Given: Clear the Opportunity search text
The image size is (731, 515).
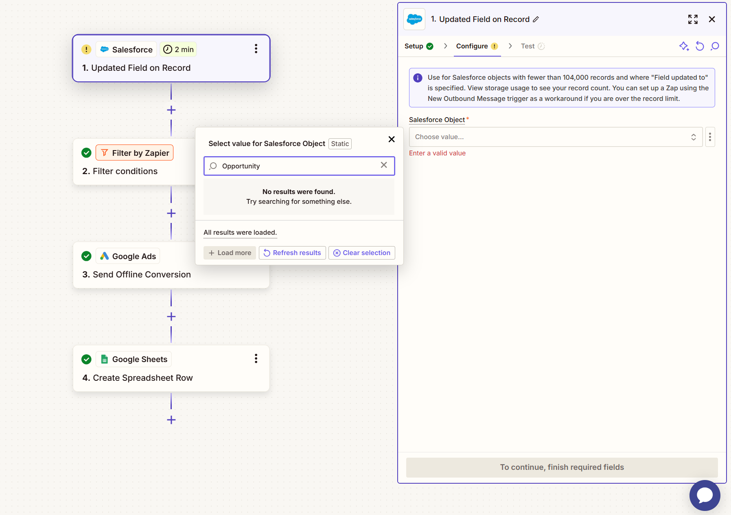Looking at the screenshot, I should (384, 165).
